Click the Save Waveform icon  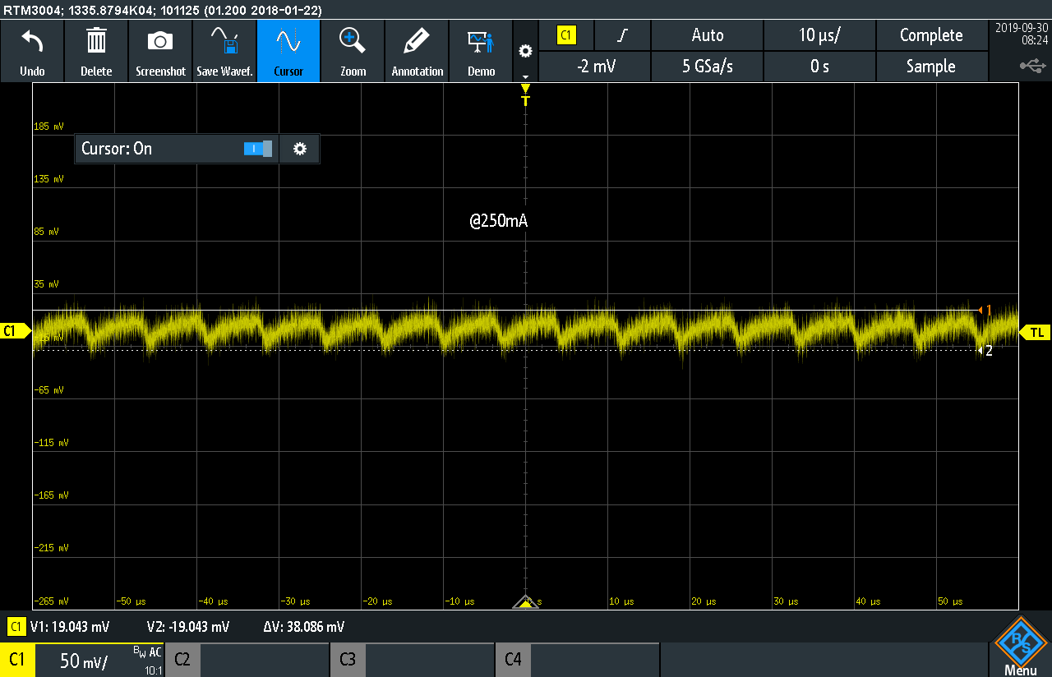tap(224, 51)
